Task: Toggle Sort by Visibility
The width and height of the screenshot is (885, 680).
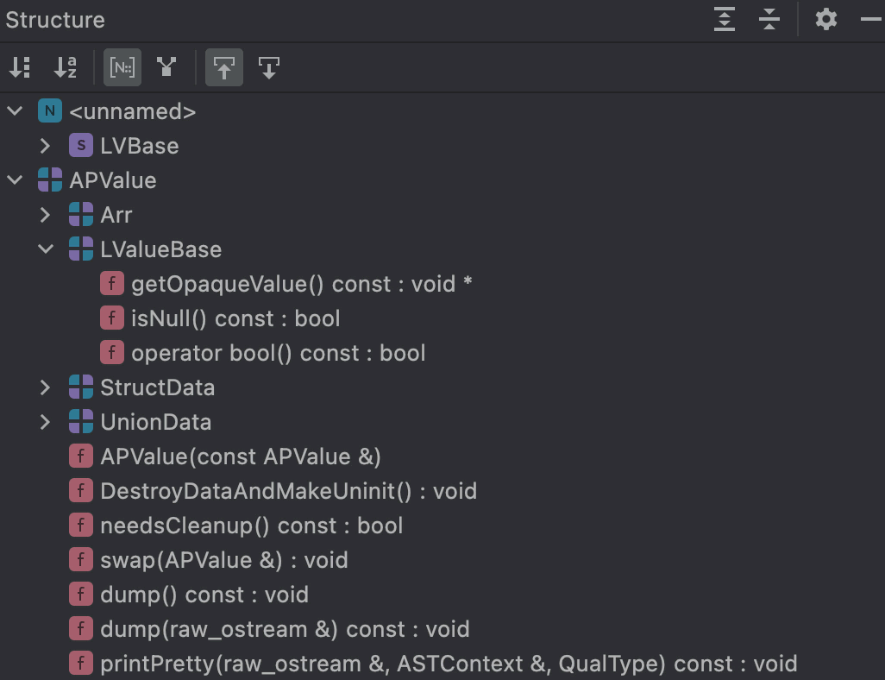Action: pos(20,67)
